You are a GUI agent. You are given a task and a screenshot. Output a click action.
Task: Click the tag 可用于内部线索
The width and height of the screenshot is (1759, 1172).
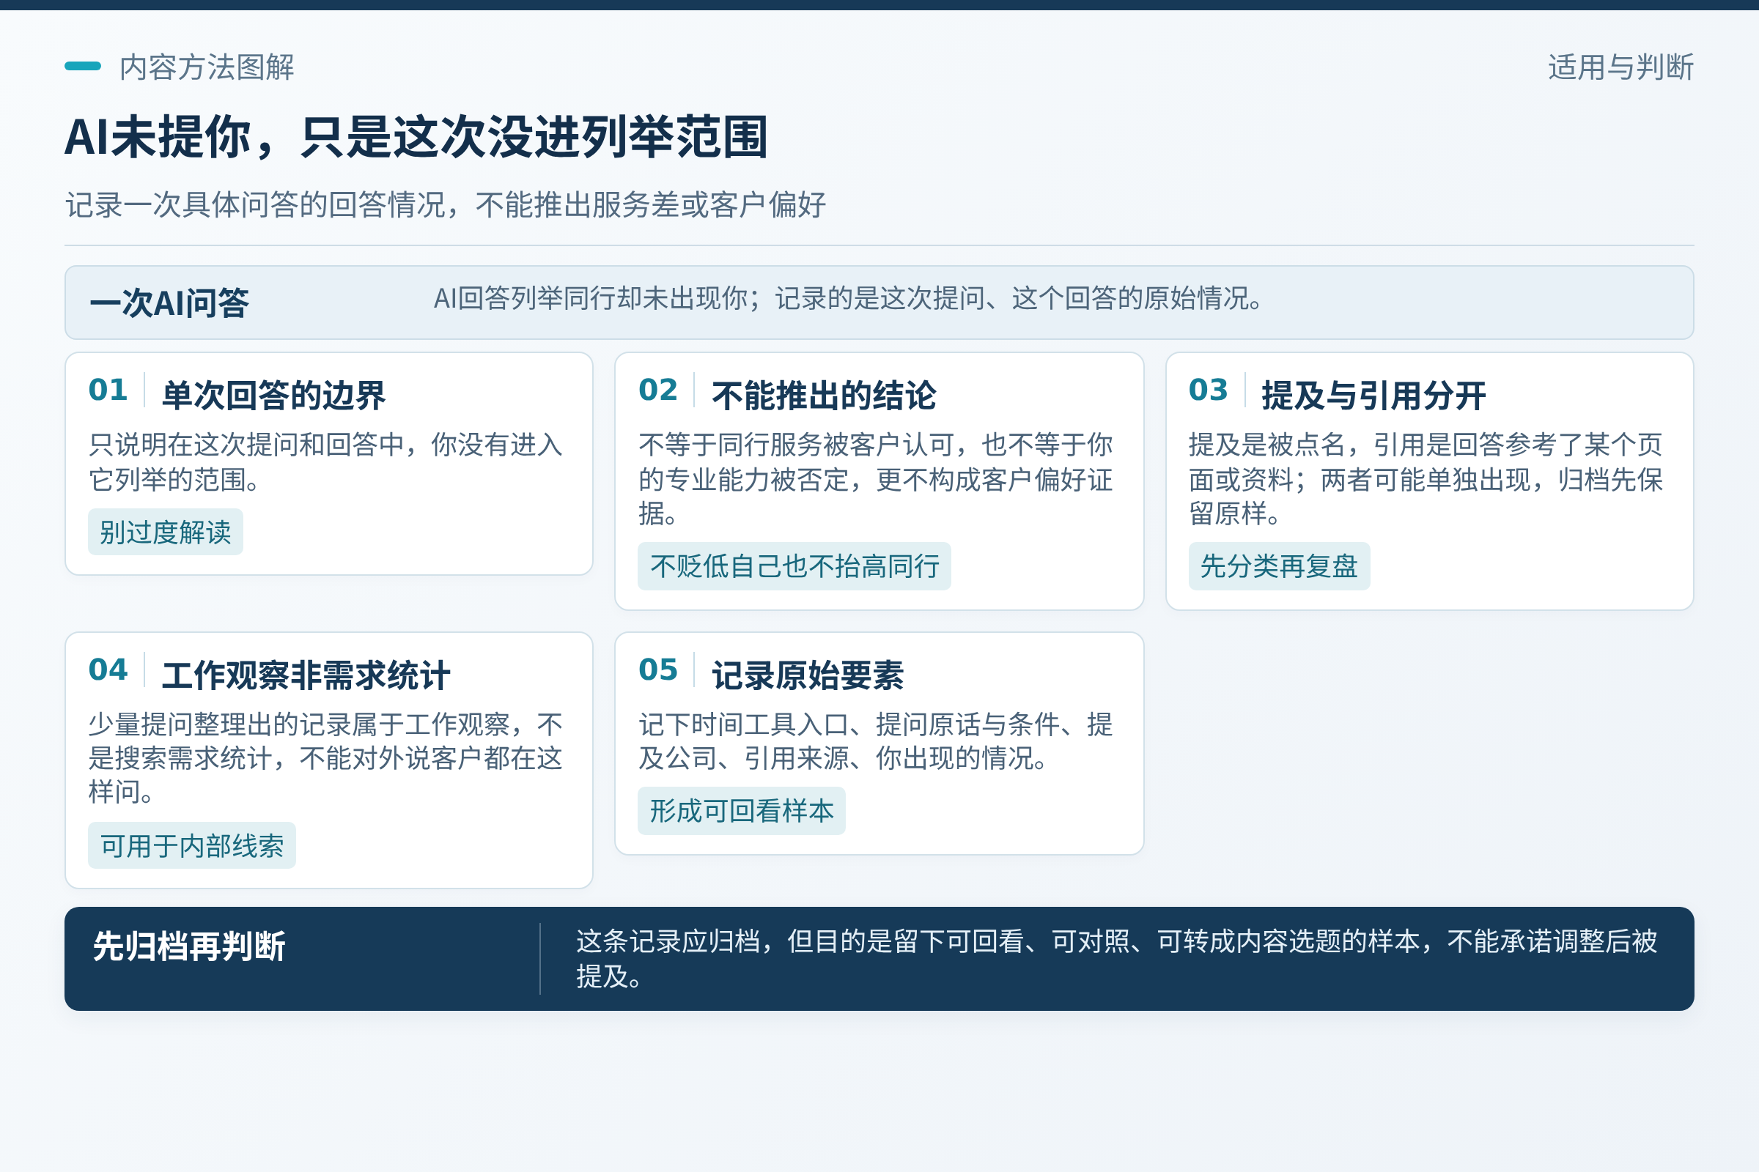192,846
